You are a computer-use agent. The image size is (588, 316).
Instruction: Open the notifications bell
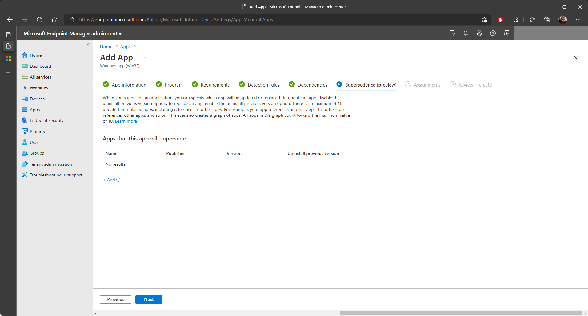point(466,33)
